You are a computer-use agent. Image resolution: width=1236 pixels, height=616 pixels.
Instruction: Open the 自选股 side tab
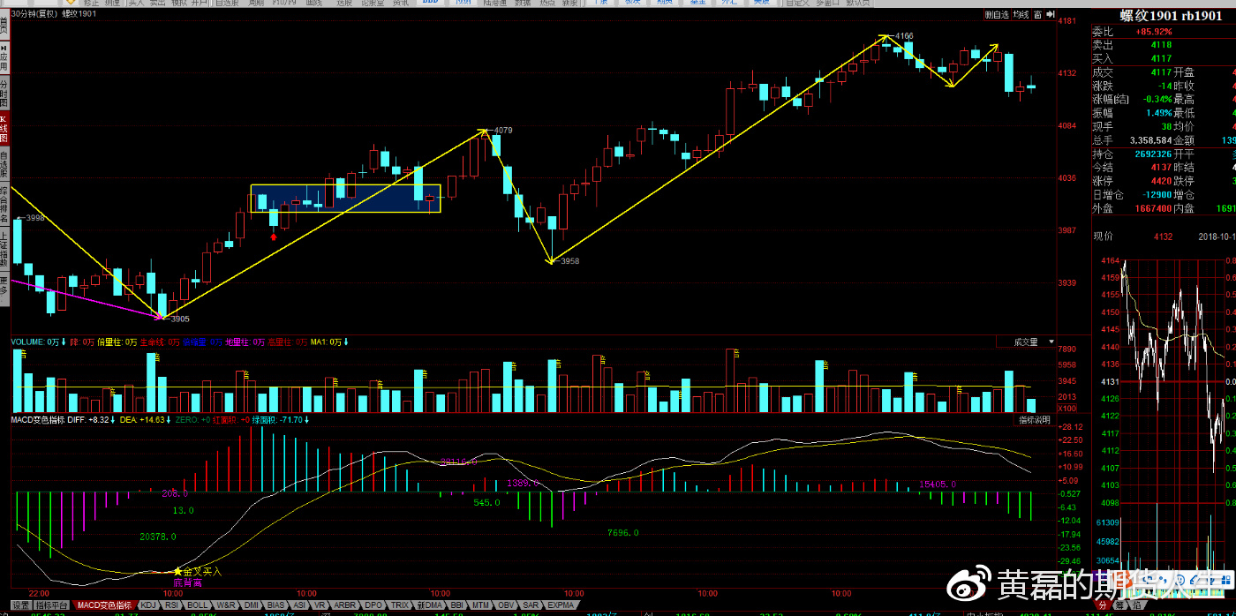[x=4, y=163]
